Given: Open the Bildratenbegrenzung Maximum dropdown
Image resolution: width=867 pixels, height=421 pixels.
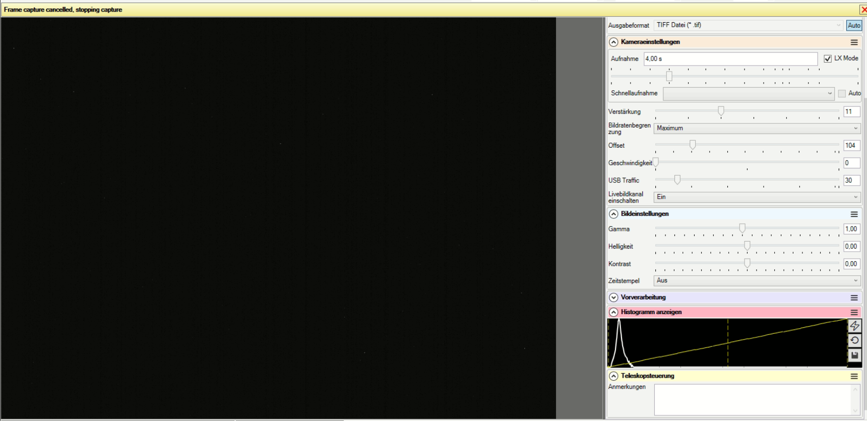Looking at the screenshot, I should [x=757, y=129].
